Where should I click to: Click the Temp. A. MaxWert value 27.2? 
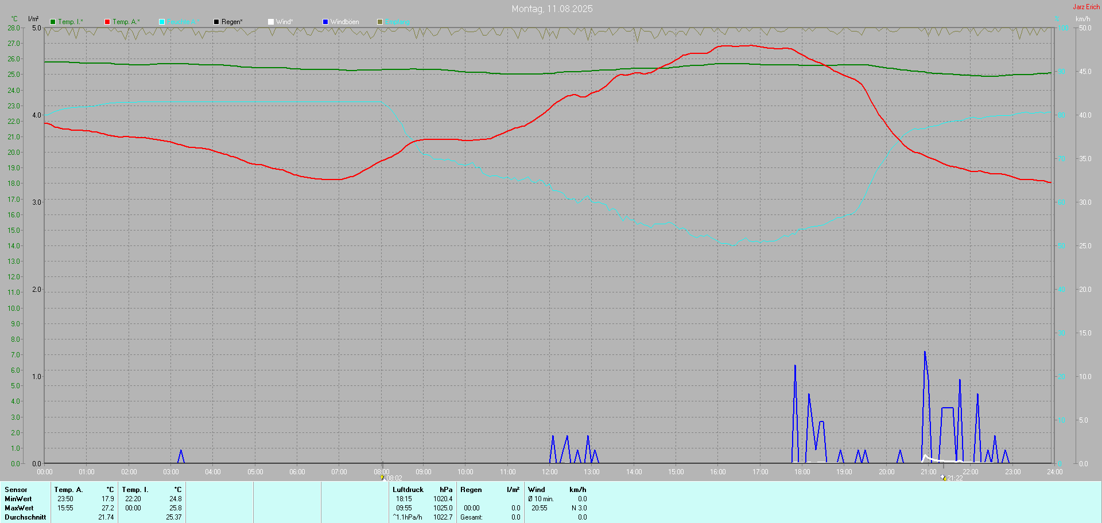pyautogui.click(x=108, y=508)
